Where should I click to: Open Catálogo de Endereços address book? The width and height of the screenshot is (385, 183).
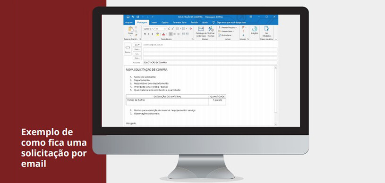pos(201,32)
